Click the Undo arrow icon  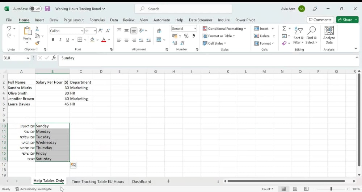click(x=9, y=28)
